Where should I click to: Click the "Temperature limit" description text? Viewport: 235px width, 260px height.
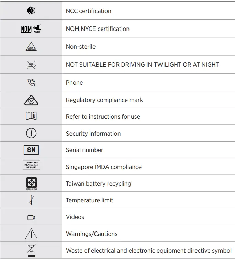tap(89, 200)
